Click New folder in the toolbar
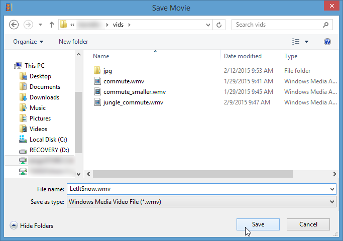Viewport: 343px width, 241px height. pos(73,42)
